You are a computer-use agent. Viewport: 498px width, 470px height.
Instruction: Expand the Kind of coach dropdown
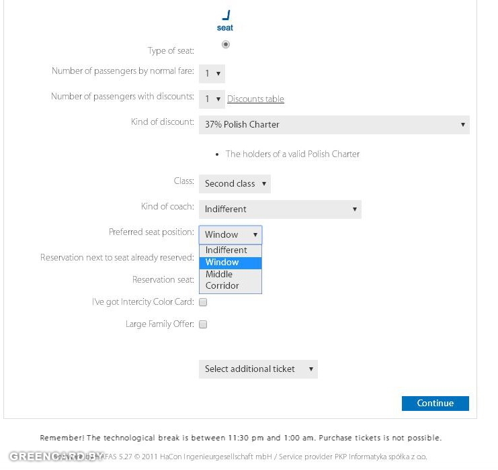[x=280, y=209]
